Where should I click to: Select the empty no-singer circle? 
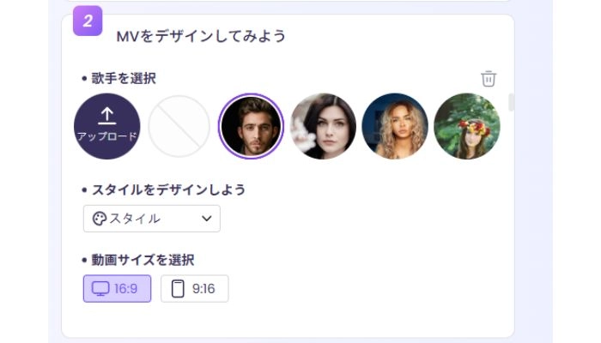coord(179,126)
